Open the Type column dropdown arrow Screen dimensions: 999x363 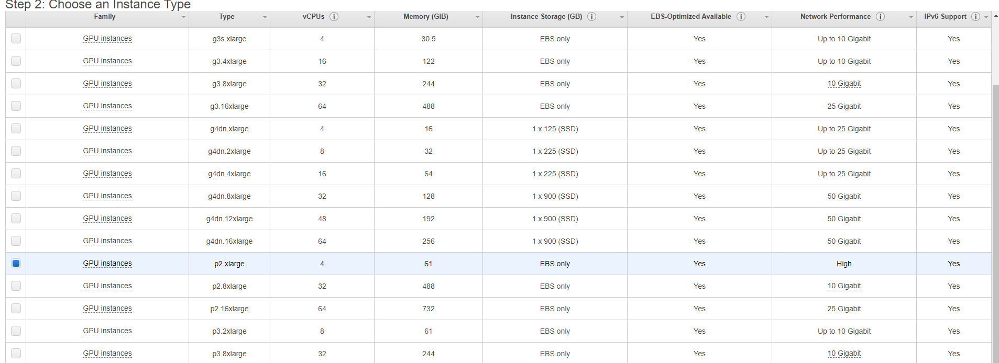point(265,17)
